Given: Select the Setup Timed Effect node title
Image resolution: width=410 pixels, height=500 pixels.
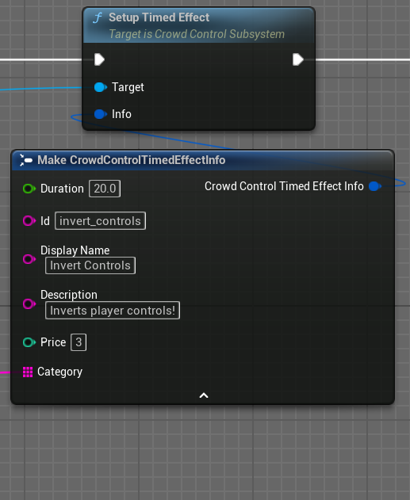Looking at the screenshot, I should coord(159,17).
